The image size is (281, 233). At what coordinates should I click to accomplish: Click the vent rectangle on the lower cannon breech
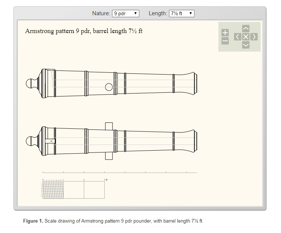[50, 141]
